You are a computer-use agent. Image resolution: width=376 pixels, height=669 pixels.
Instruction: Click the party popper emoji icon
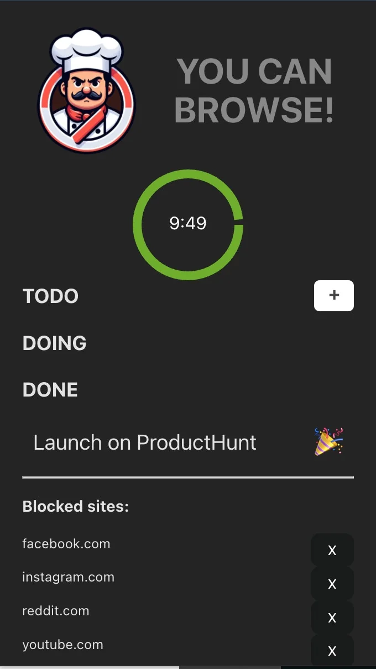[329, 442]
